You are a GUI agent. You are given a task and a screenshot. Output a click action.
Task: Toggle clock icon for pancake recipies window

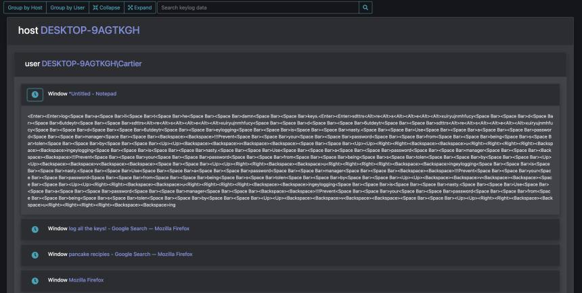coord(35,255)
